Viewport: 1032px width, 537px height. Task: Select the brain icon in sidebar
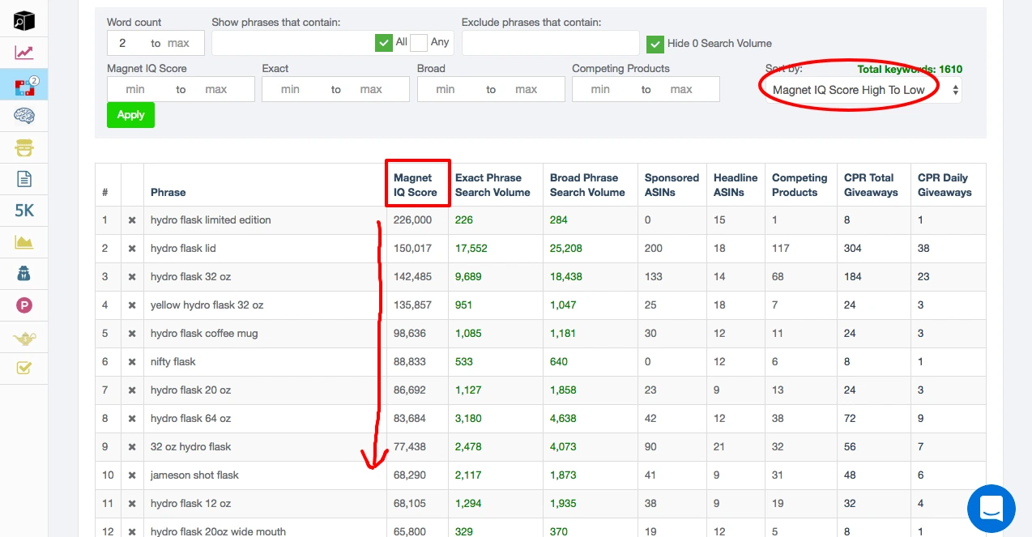[24, 116]
